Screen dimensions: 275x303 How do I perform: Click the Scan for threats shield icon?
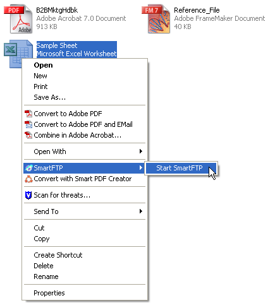click(28, 195)
